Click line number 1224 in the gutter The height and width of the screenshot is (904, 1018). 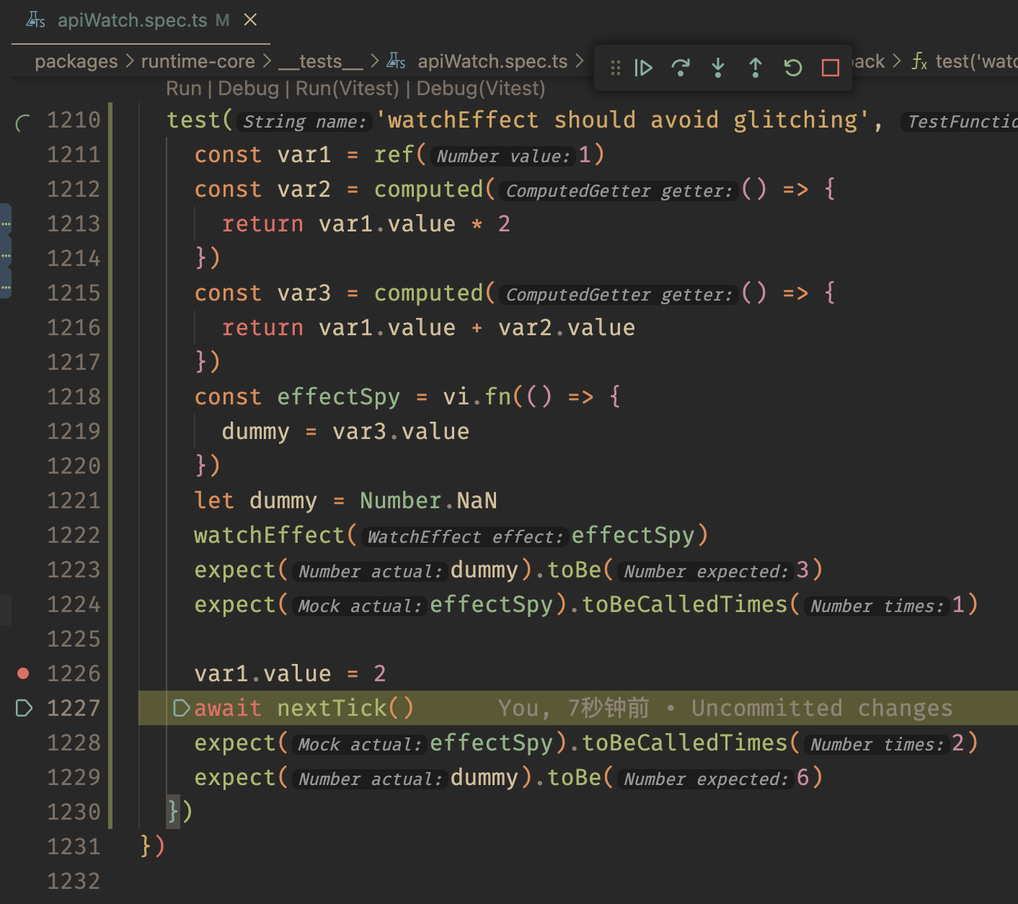[74, 604]
